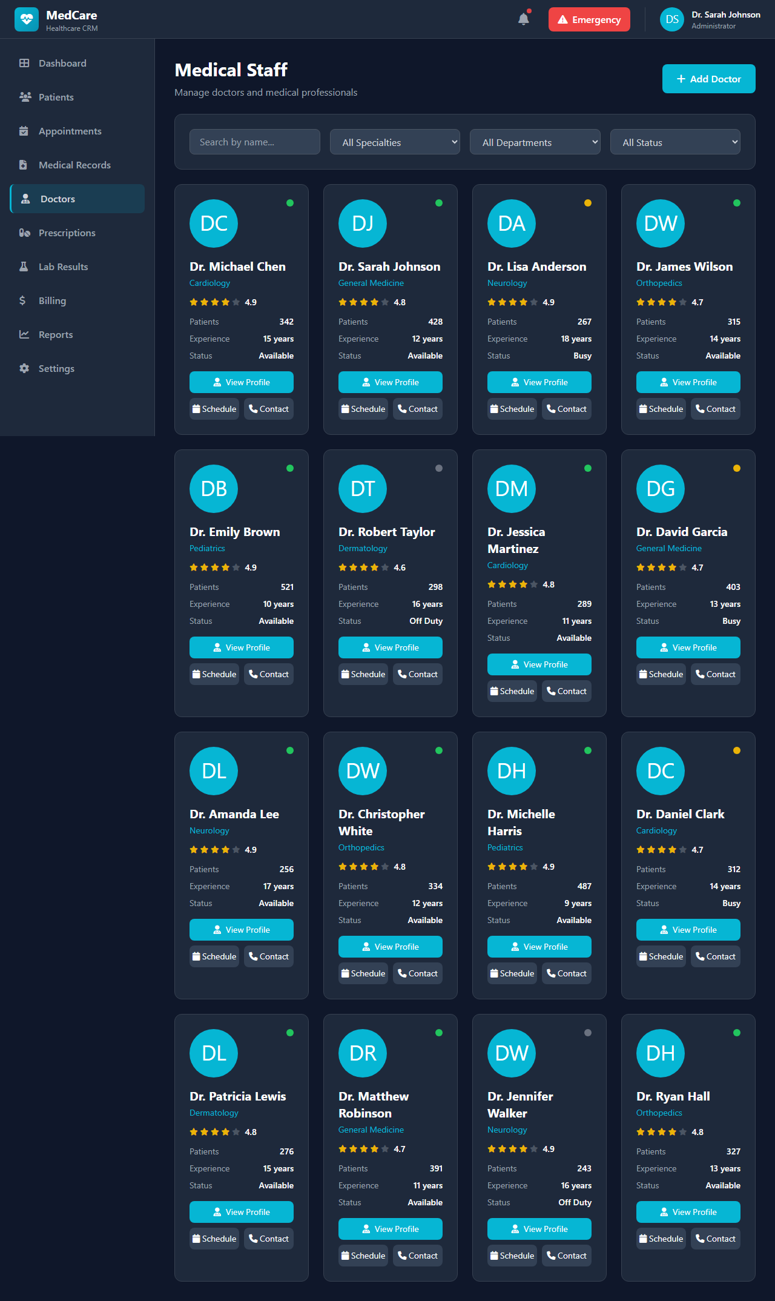Open the All Specialties dropdown
775x1301 pixels.
395,142
